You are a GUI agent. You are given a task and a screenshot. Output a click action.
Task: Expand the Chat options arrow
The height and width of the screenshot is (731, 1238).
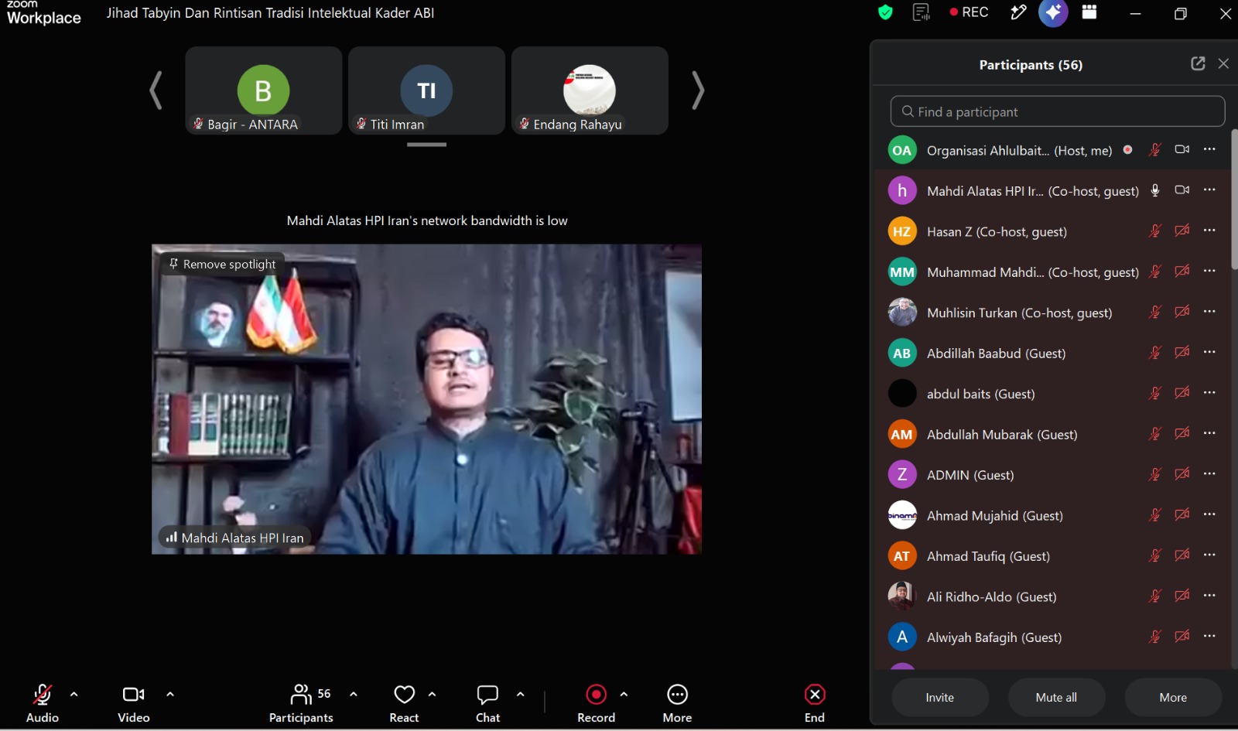click(x=521, y=694)
